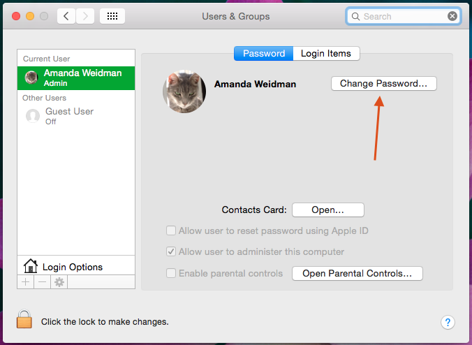Screen dimensions: 472x345
Task: Click the yellow minimize window button
Action: click(x=30, y=16)
